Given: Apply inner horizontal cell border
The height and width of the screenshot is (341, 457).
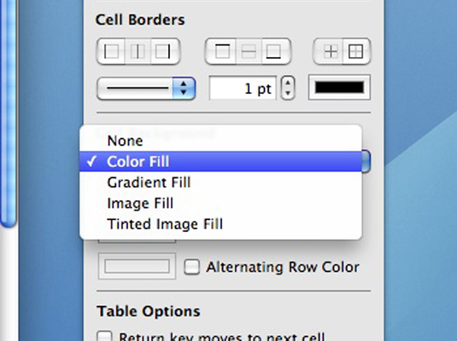Looking at the screenshot, I should [x=249, y=51].
